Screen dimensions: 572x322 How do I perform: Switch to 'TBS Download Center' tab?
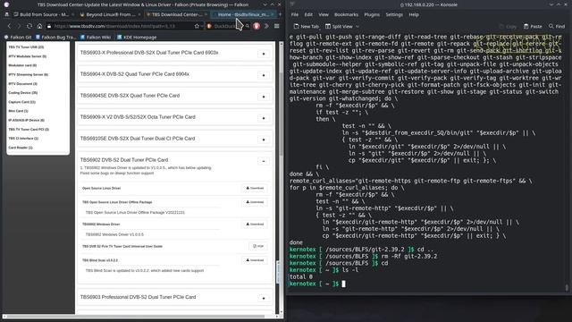(x=176, y=14)
